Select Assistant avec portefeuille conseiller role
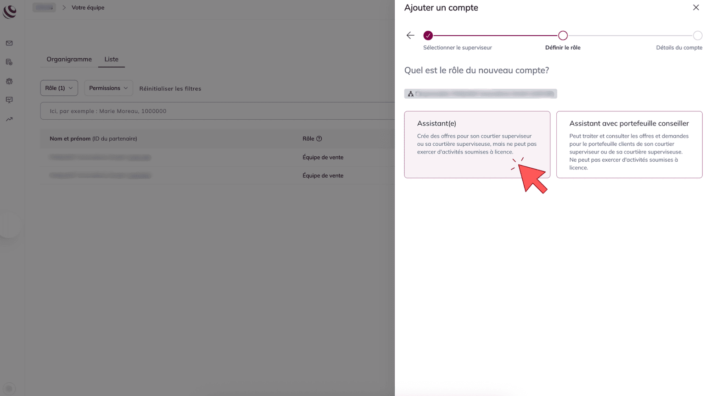Viewport: 705px width, 396px height. [x=629, y=144]
